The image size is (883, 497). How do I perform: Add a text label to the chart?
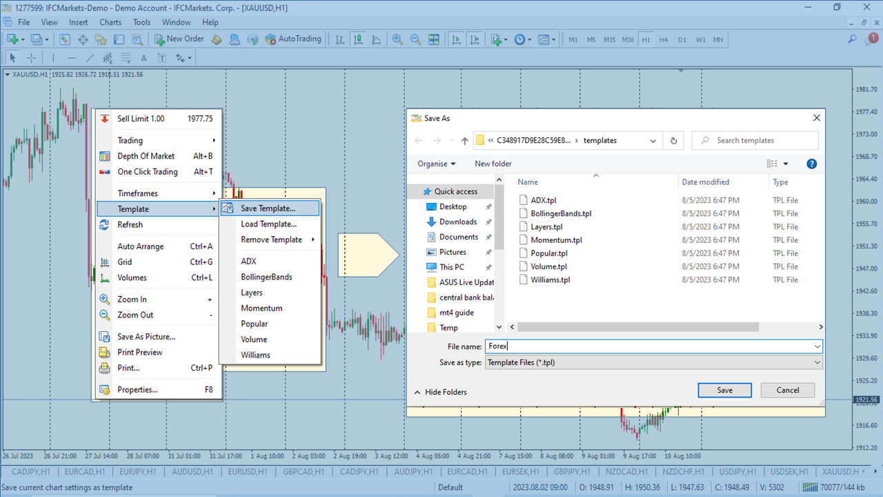162,58
